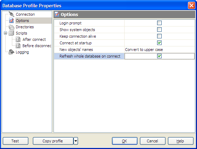Click the Directories folder icon
The width and height of the screenshot is (197, 149).
coord(12,27)
